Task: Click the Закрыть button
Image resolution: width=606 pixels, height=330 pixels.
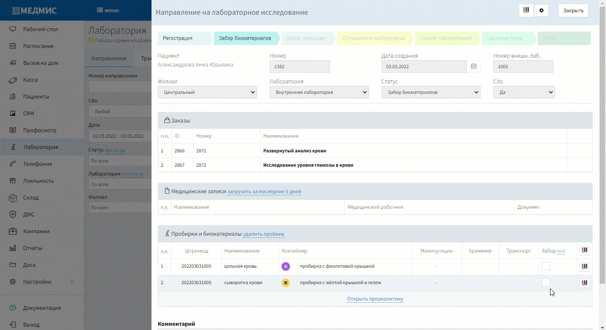Action: click(573, 11)
